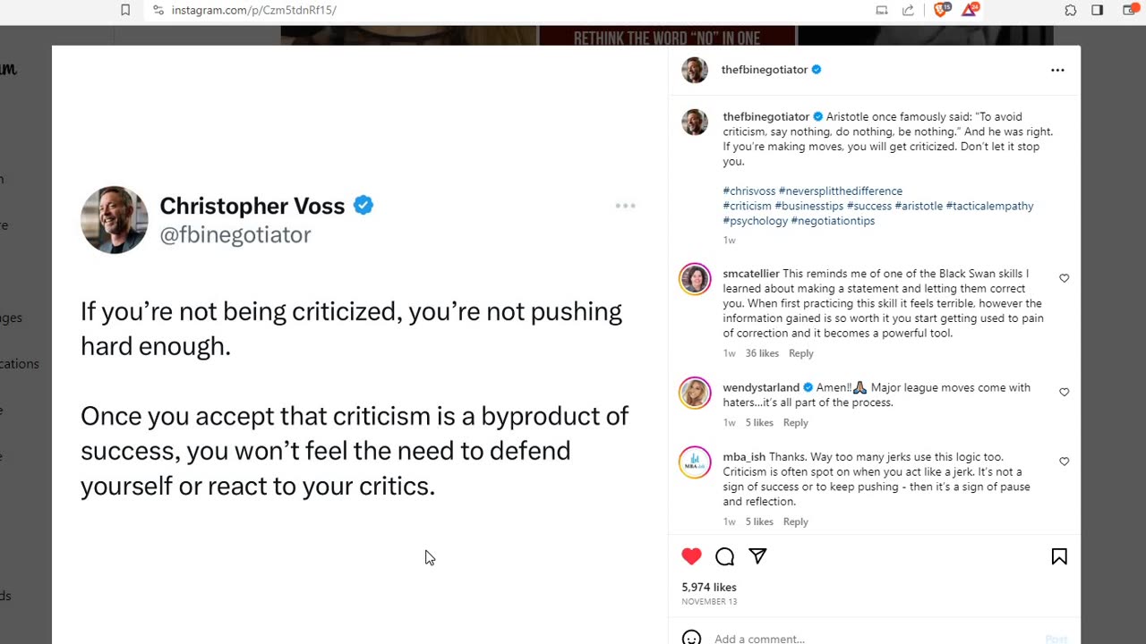Click the browser share page icon

click(908, 10)
